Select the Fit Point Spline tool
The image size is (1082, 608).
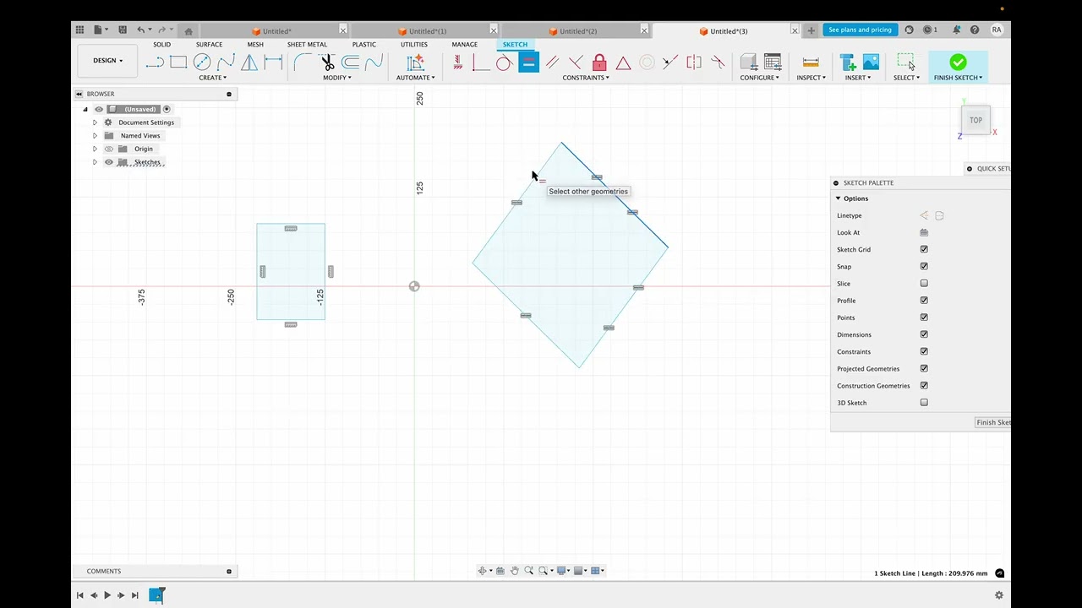point(226,62)
